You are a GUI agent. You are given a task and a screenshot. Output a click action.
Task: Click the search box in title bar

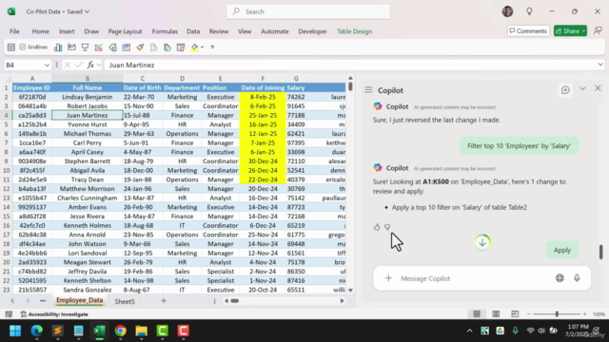[x=308, y=11]
